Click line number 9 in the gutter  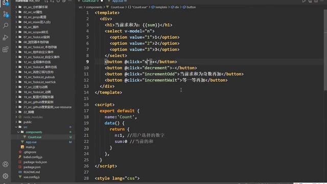(x=87, y=62)
